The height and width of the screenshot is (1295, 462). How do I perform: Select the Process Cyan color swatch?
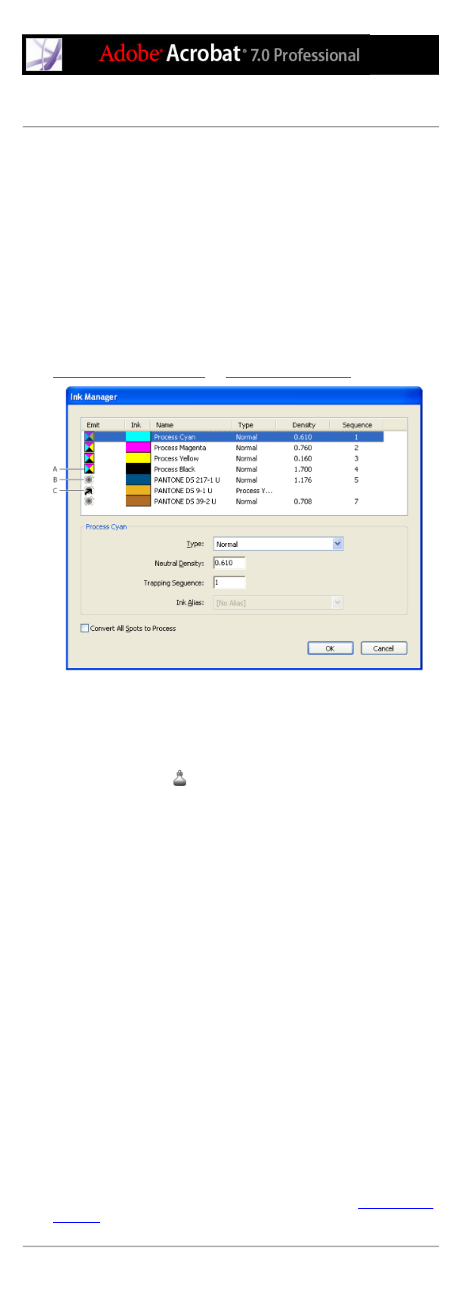[138, 436]
